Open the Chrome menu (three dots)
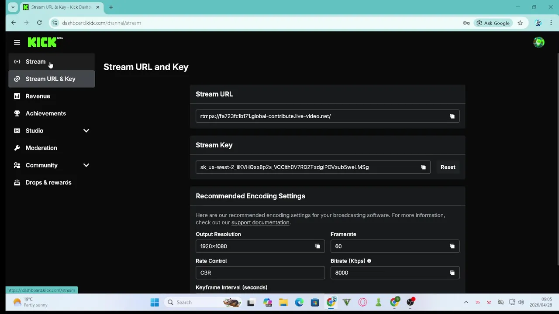 [x=551, y=23]
